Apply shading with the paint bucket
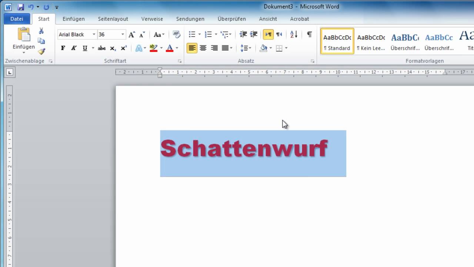 (x=264, y=48)
